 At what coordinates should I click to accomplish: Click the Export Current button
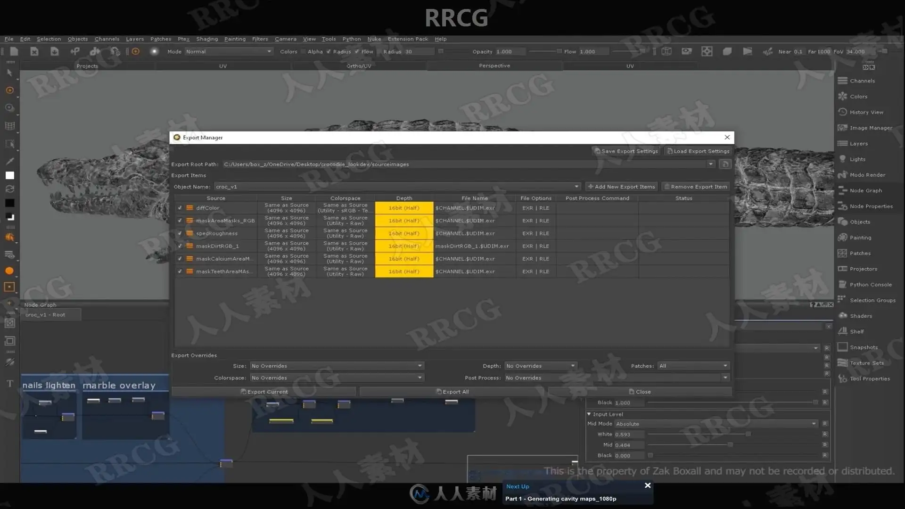(x=264, y=392)
